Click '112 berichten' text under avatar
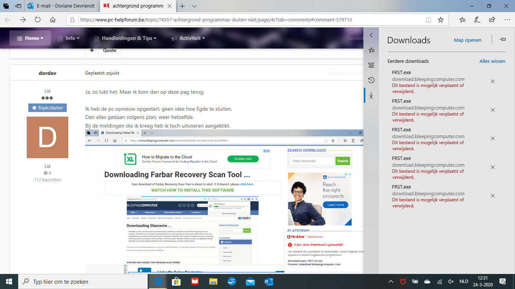 tap(48, 180)
